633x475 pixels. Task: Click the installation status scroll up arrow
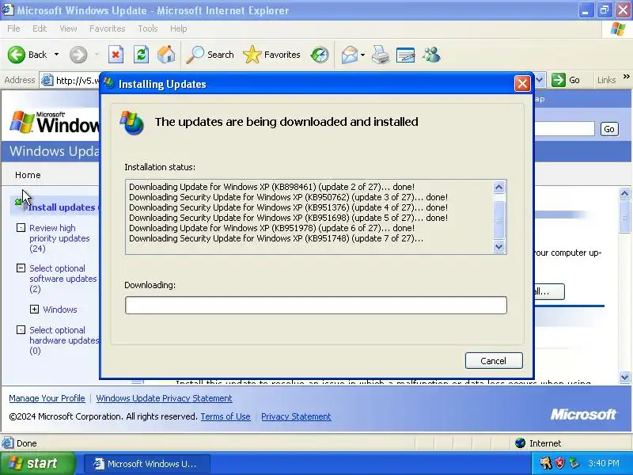coord(499,187)
